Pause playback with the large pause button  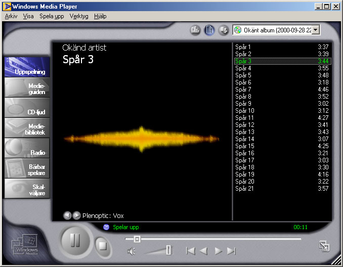[75, 241]
